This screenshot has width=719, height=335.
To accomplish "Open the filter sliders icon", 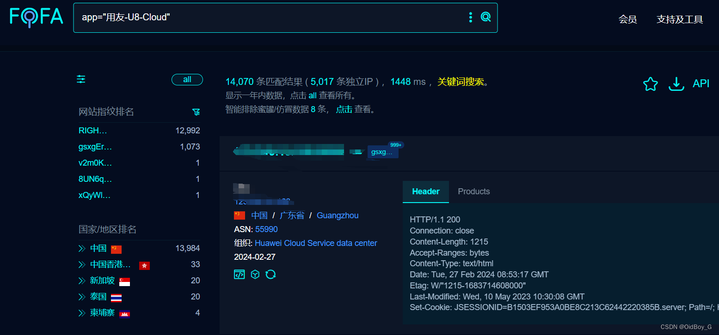I will (81, 79).
